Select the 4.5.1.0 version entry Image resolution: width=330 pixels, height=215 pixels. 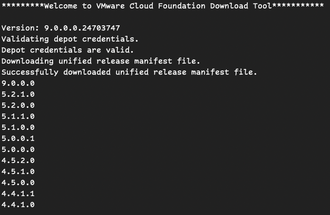click(x=18, y=171)
